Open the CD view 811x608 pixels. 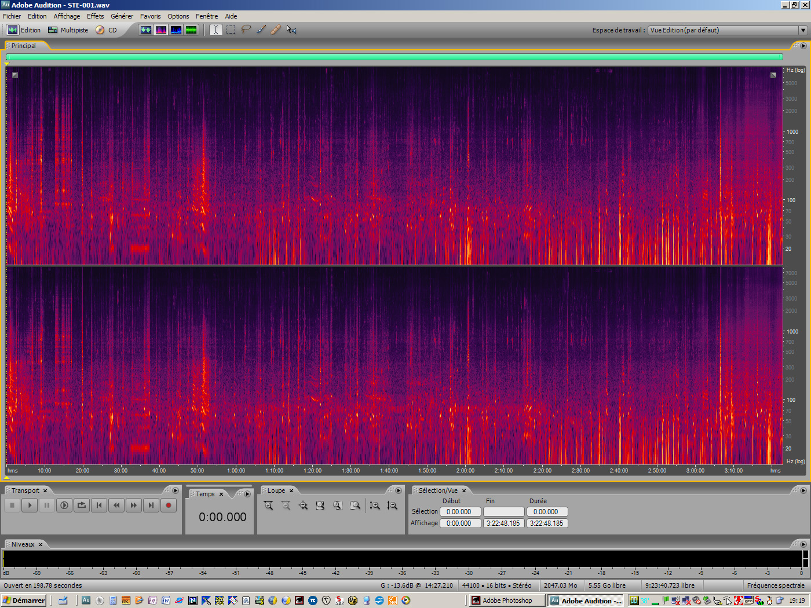point(112,30)
